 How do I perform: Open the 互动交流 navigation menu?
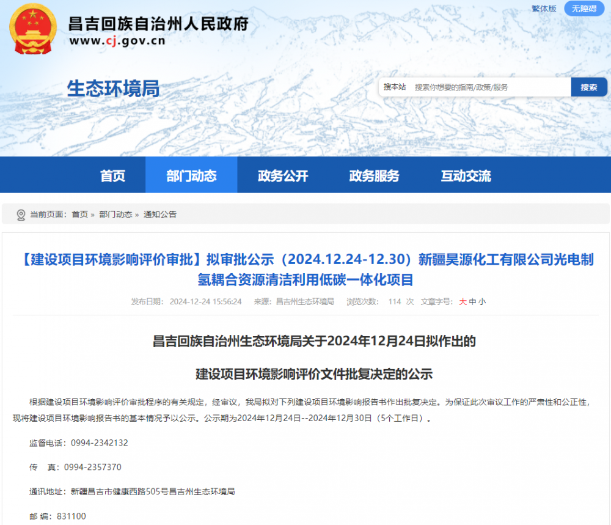click(466, 176)
